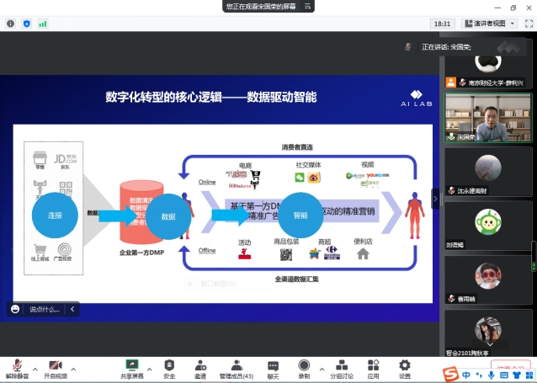Expand video options arrow beside 开启视频
Viewport: 537px width, 383px height.
coord(73,369)
